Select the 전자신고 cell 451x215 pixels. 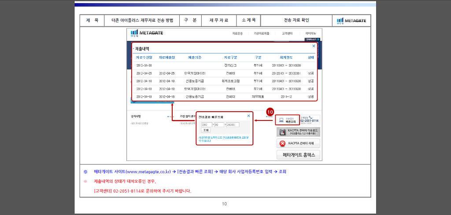click(x=230, y=66)
